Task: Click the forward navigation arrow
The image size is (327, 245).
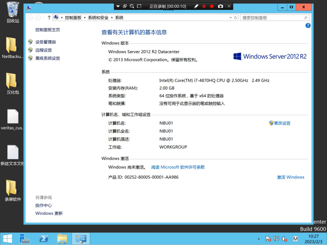Action: click(38, 18)
